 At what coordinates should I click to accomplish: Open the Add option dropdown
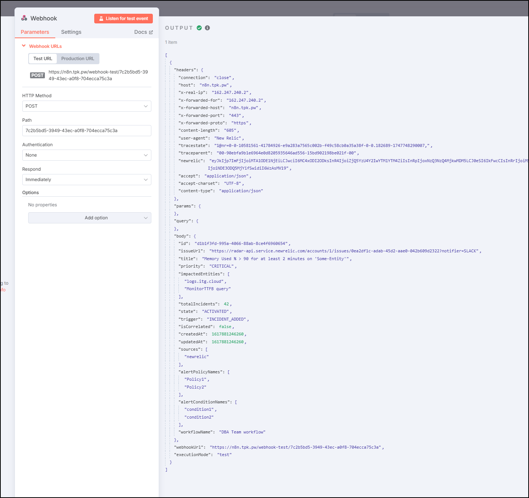[90, 218]
